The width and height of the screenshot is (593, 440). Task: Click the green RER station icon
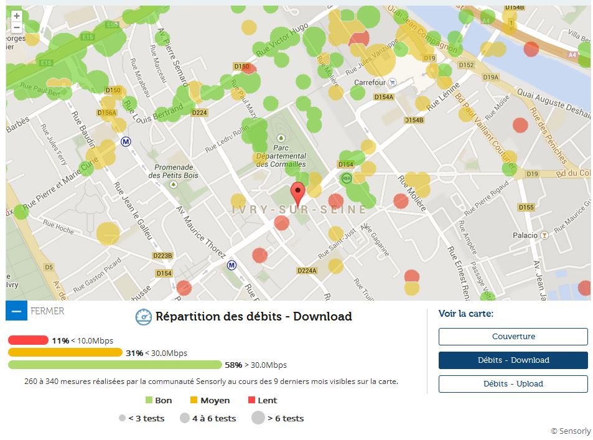[x=346, y=179]
